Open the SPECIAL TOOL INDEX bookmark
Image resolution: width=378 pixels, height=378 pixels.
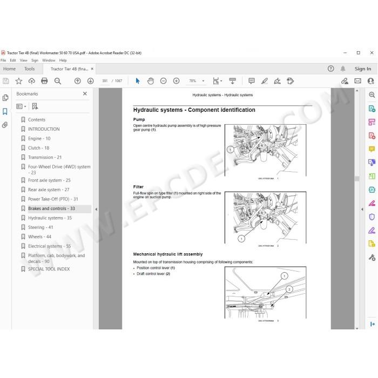click(x=49, y=269)
